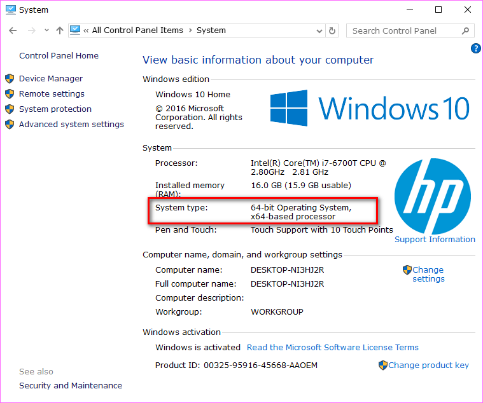
Task: Open help with the question mark icon
Action: click(x=475, y=48)
